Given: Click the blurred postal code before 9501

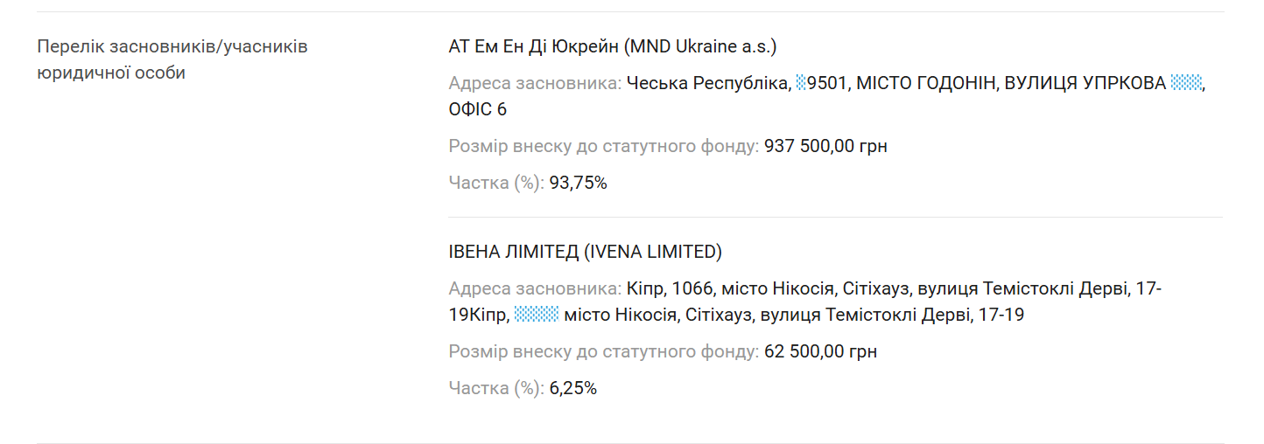Looking at the screenshot, I should (800, 83).
